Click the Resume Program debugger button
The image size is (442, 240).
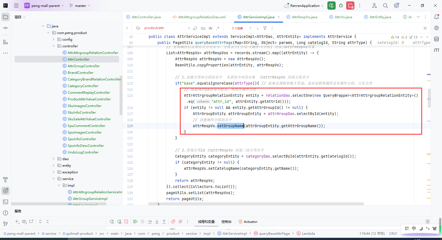coord(135,221)
